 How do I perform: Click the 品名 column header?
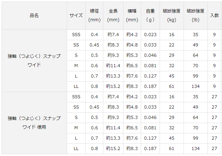point(34,15)
